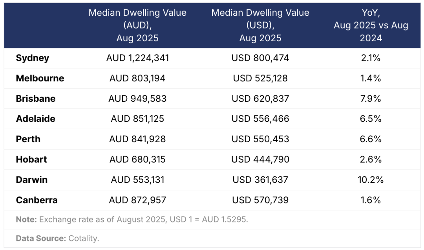424x250 pixels.
Task: Click the Darwin city name
Action: click(x=32, y=180)
